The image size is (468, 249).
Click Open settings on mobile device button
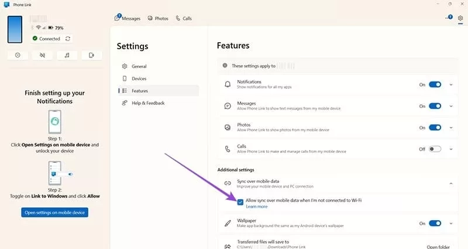pos(55,212)
